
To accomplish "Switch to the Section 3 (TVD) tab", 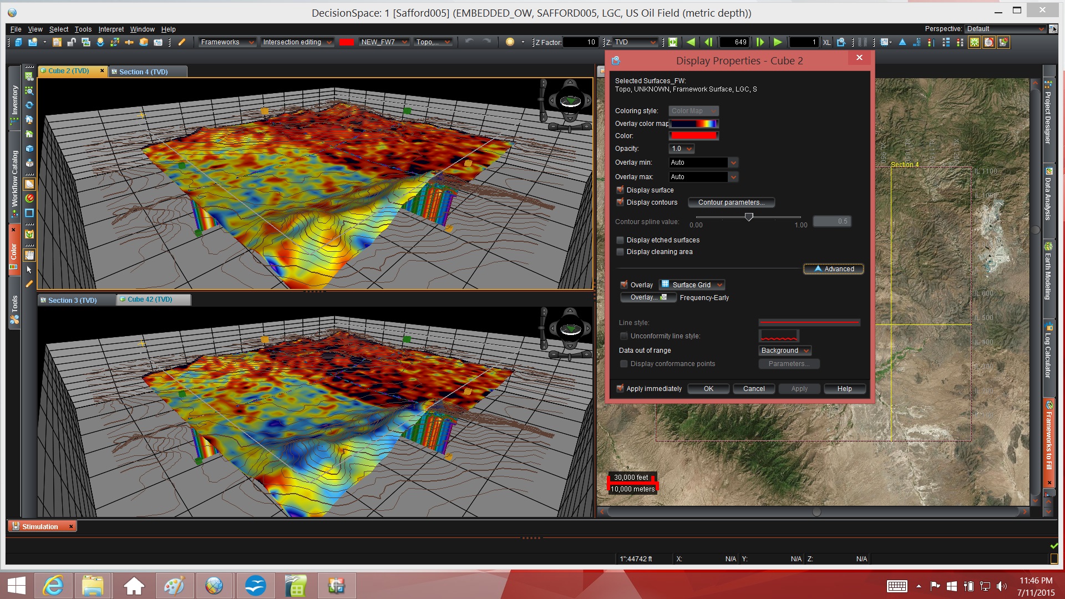I will pyautogui.click(x=77, y=300).
